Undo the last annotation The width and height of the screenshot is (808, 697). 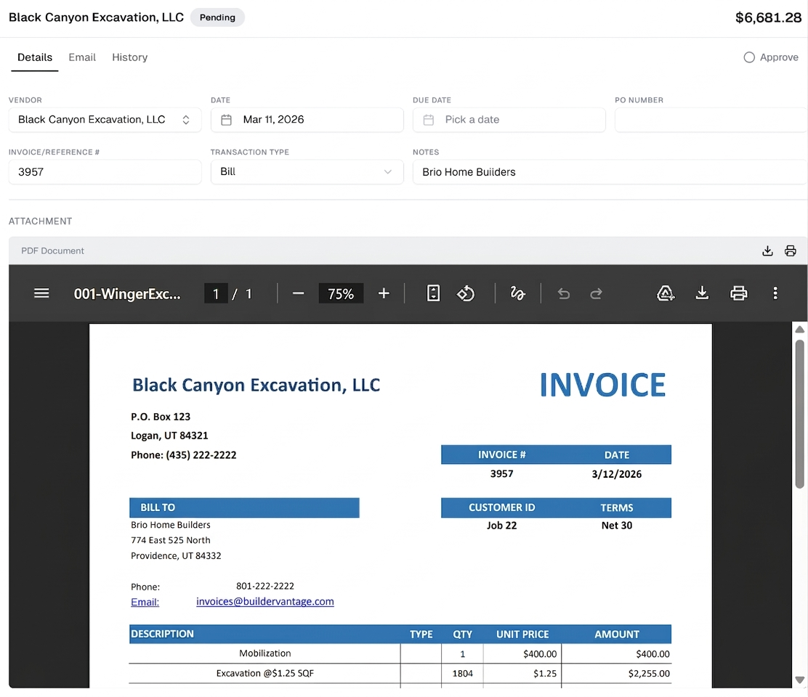click(564, 293)
